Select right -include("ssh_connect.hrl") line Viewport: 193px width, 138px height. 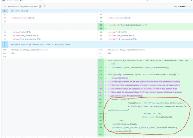(121, 36)
